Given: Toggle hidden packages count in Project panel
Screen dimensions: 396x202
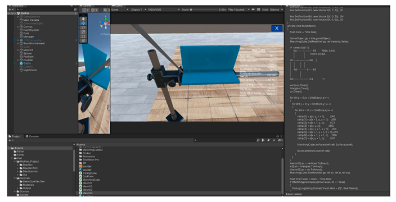Looking at the screenshot, I should coord(280,140).
